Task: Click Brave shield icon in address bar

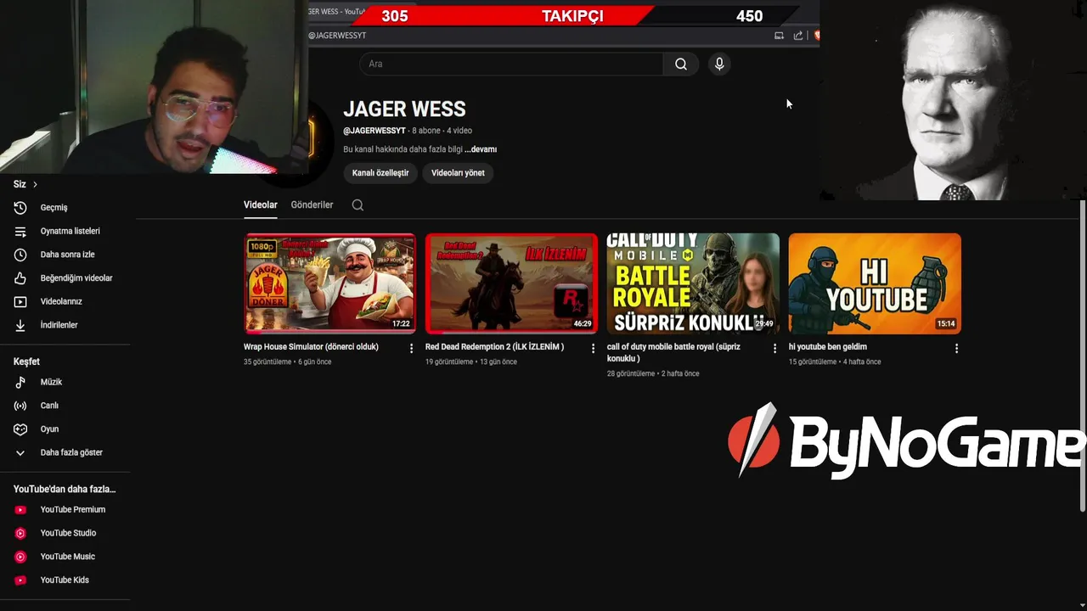Action: (816, 36)
